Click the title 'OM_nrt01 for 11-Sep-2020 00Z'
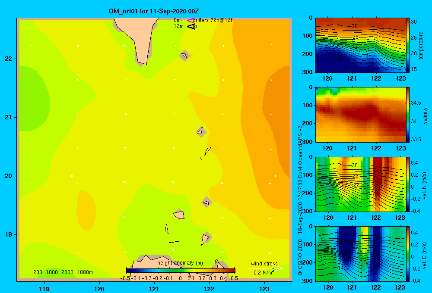432x293 pixels. tap(154, 11)
